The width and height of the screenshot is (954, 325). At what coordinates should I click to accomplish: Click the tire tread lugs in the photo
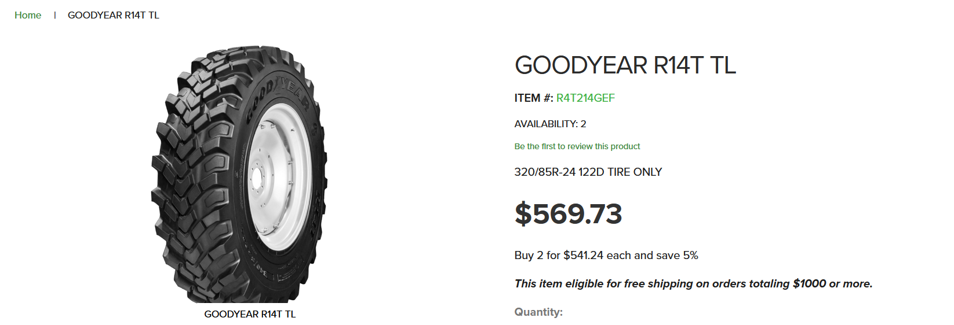click(x=185, y=173)
